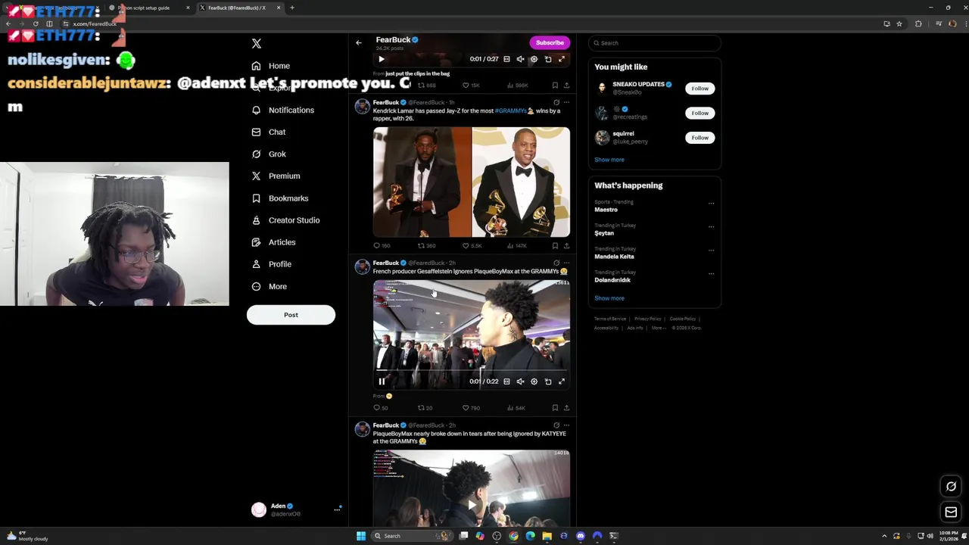The height and width of the screenshot is (545, 969).
Task: View analytics for the Kendrick Lamar post
Action: pyautogui.click(x=516, y=246)
